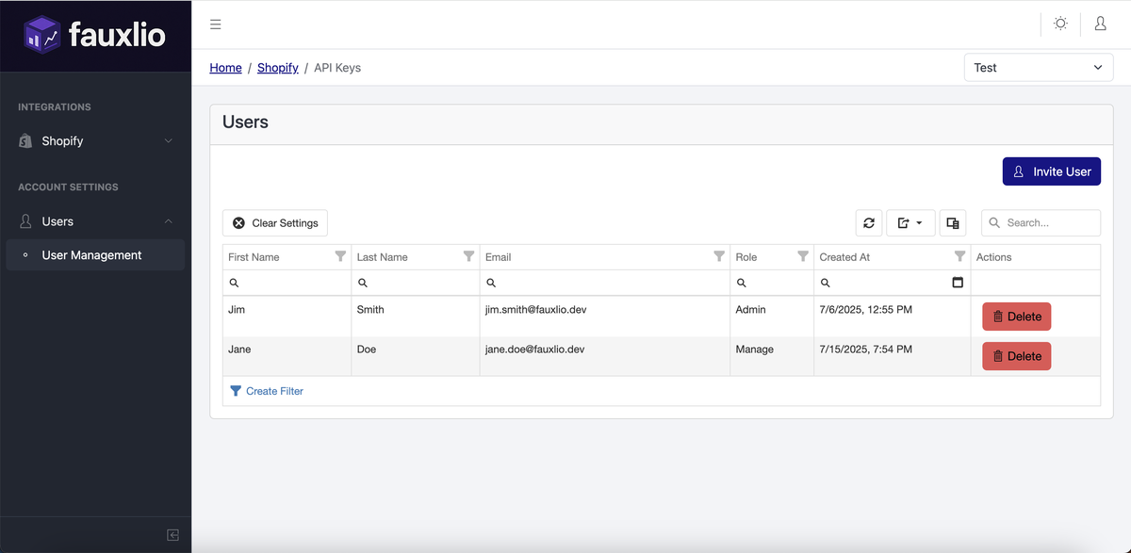Click the Manage role cell

click(x=772, y=356)
